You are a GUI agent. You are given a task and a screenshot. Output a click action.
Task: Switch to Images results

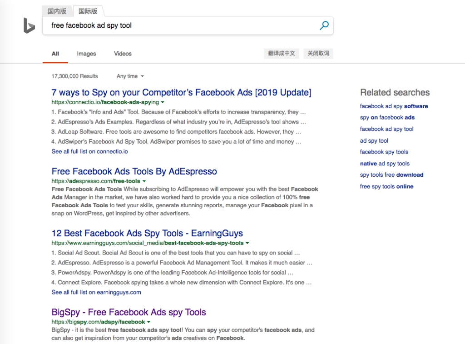pyautogui.click(x=86, y=54)
